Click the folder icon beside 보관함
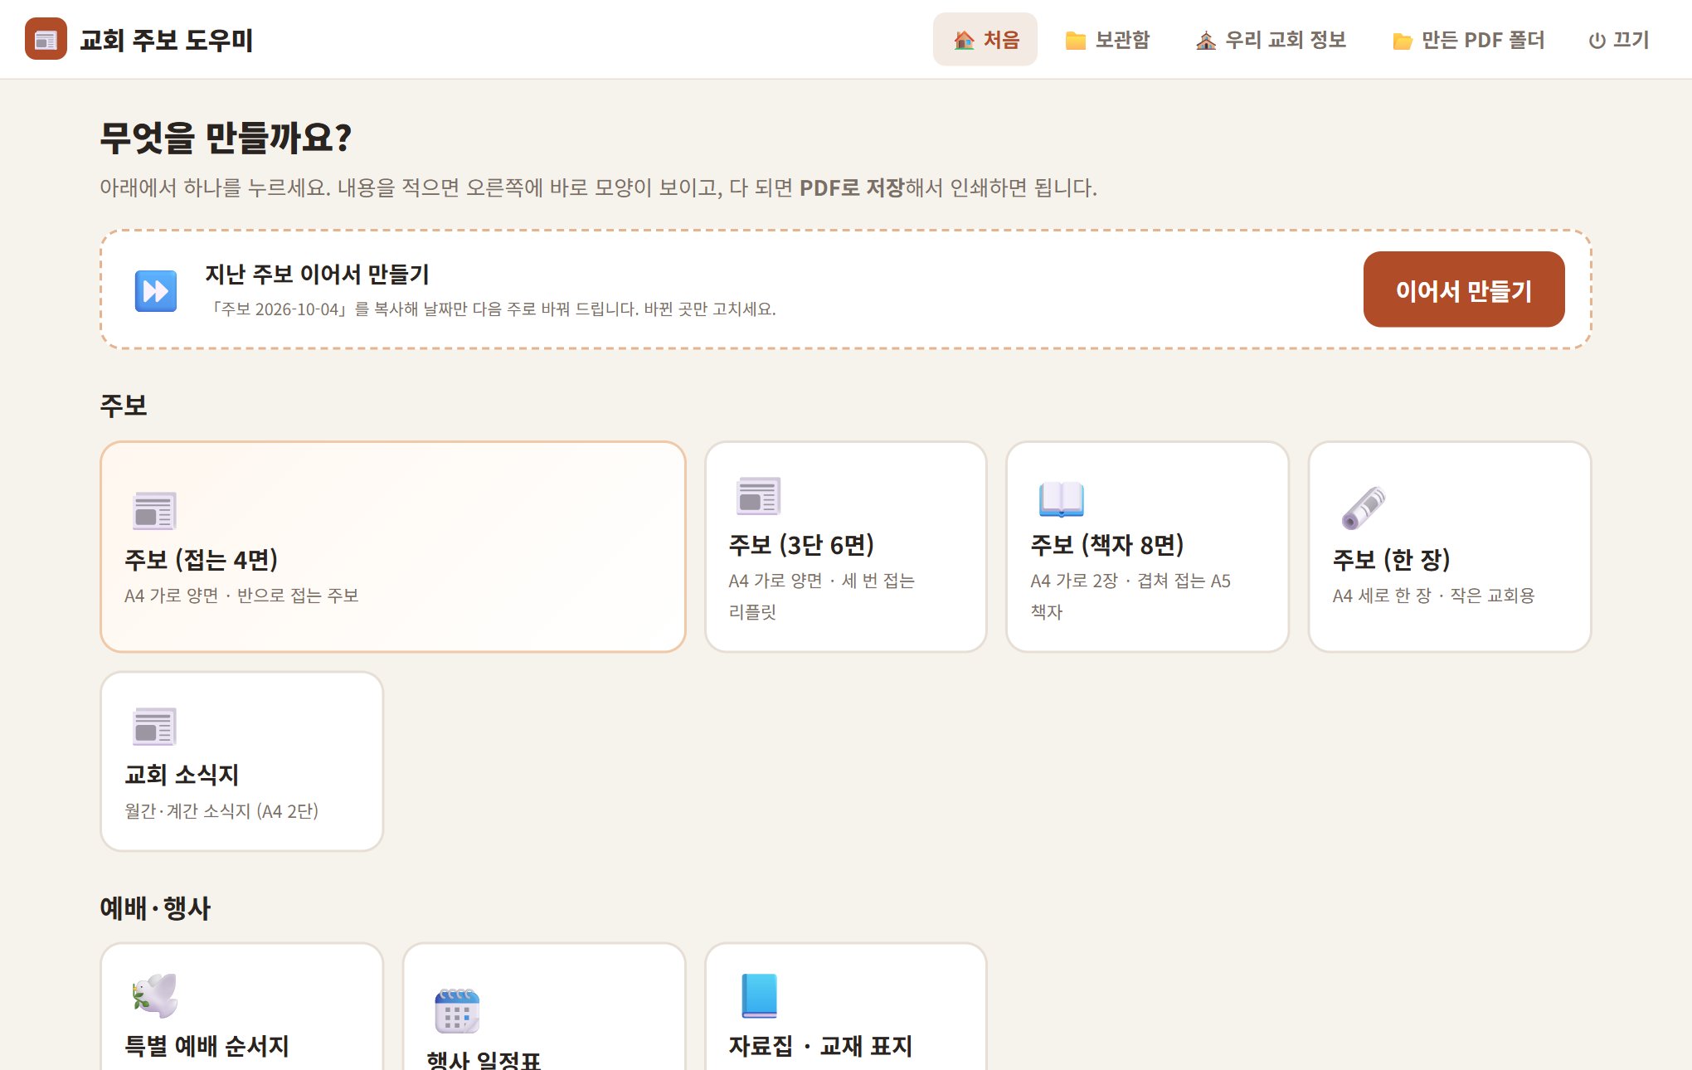Screen dimensions: 1692x1070 1076,40
